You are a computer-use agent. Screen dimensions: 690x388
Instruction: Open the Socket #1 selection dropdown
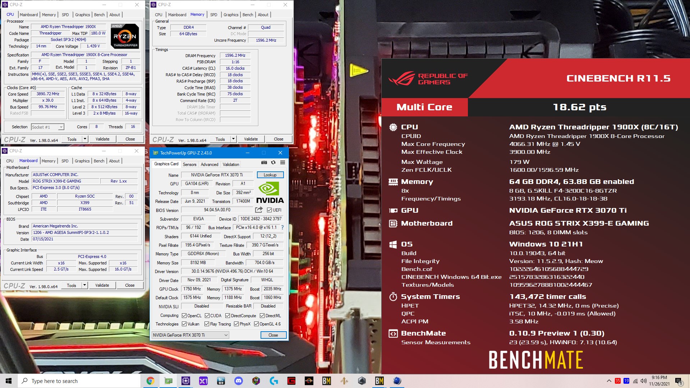click(x=47, y=127)
